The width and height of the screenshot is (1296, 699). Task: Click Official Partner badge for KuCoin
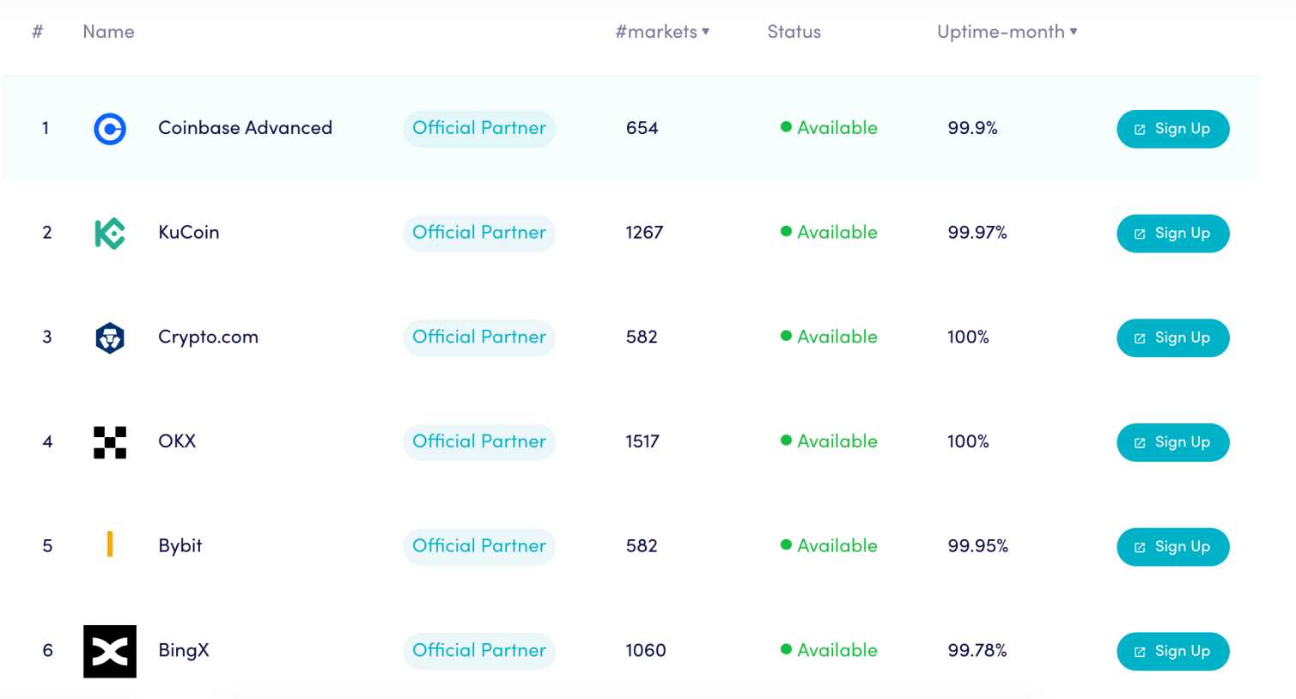pyautogui.click(x=479, y=234)
